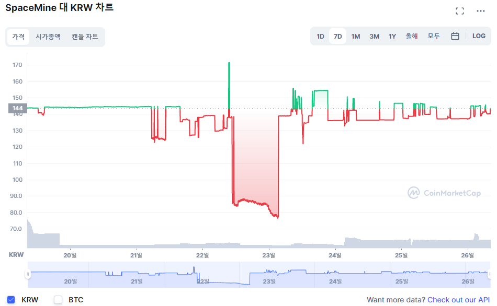497x306 pixels.
Task: Click the 144 current price label
Action: click(x=18, y=108)
